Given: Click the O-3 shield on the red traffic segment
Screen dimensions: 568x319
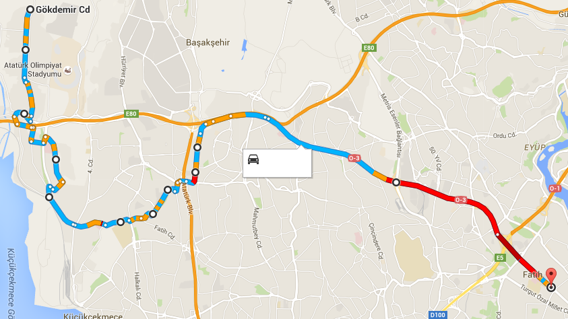Looking at the screenshot, I should point(460,200).
